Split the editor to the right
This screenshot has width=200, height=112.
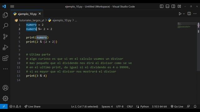tap(189, 14)
